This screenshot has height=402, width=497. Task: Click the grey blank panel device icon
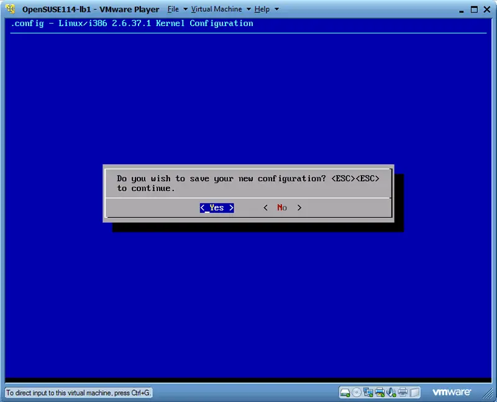[x=414, y=393]
